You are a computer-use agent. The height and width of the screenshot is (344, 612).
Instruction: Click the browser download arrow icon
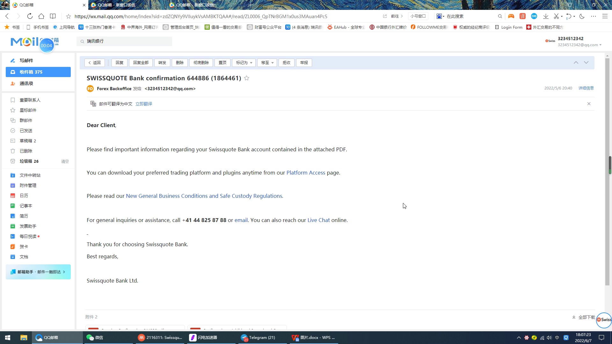tap(546, 16)
